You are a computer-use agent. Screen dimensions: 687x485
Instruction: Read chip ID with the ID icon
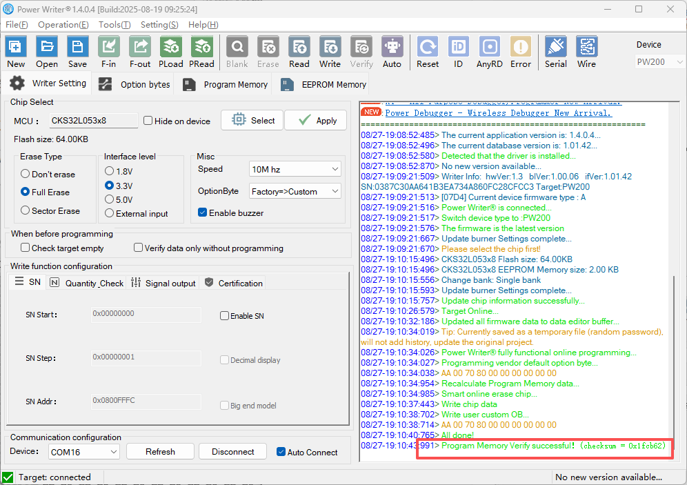pos(458,47)
